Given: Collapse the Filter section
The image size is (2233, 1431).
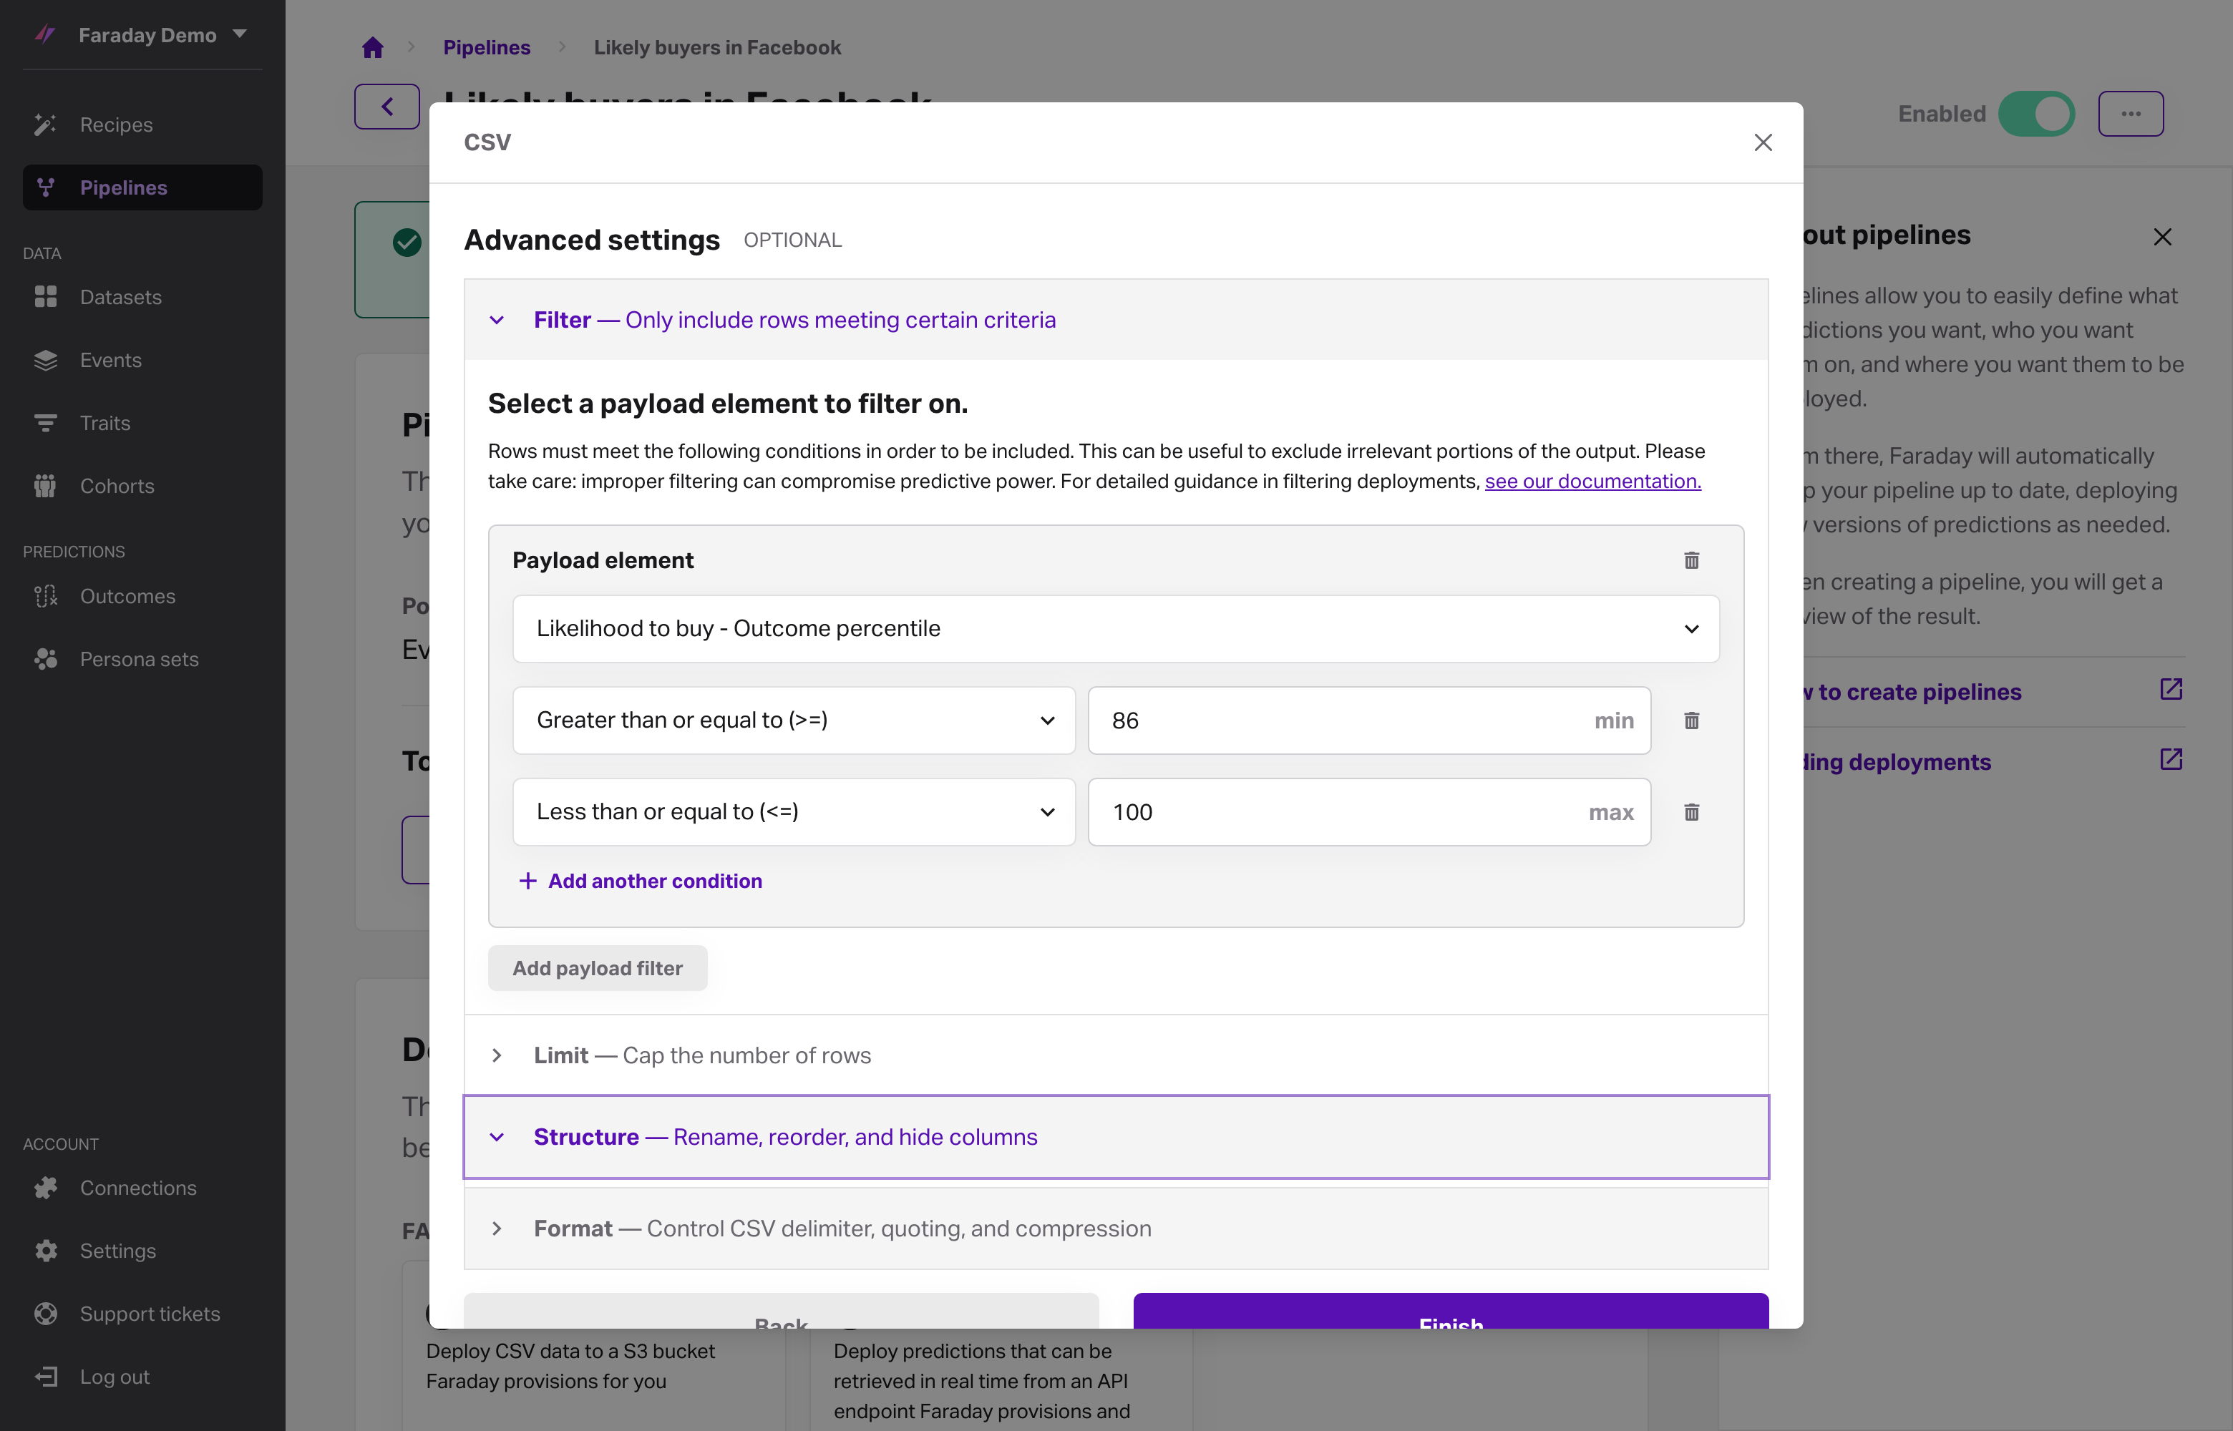Looking at the screenshot, I should tap(1116, 320).
